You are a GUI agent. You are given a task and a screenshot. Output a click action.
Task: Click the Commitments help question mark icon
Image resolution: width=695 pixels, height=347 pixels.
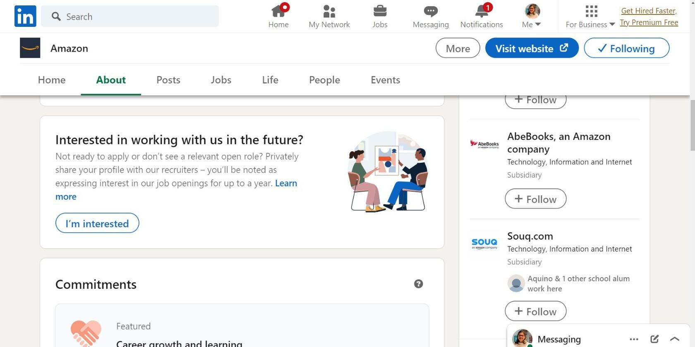[x=419, y=284]
